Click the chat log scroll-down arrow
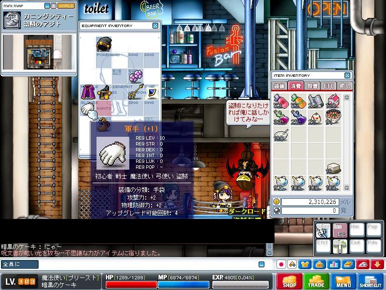The height and width of the screenshot is (290, 386). (270, 253)
